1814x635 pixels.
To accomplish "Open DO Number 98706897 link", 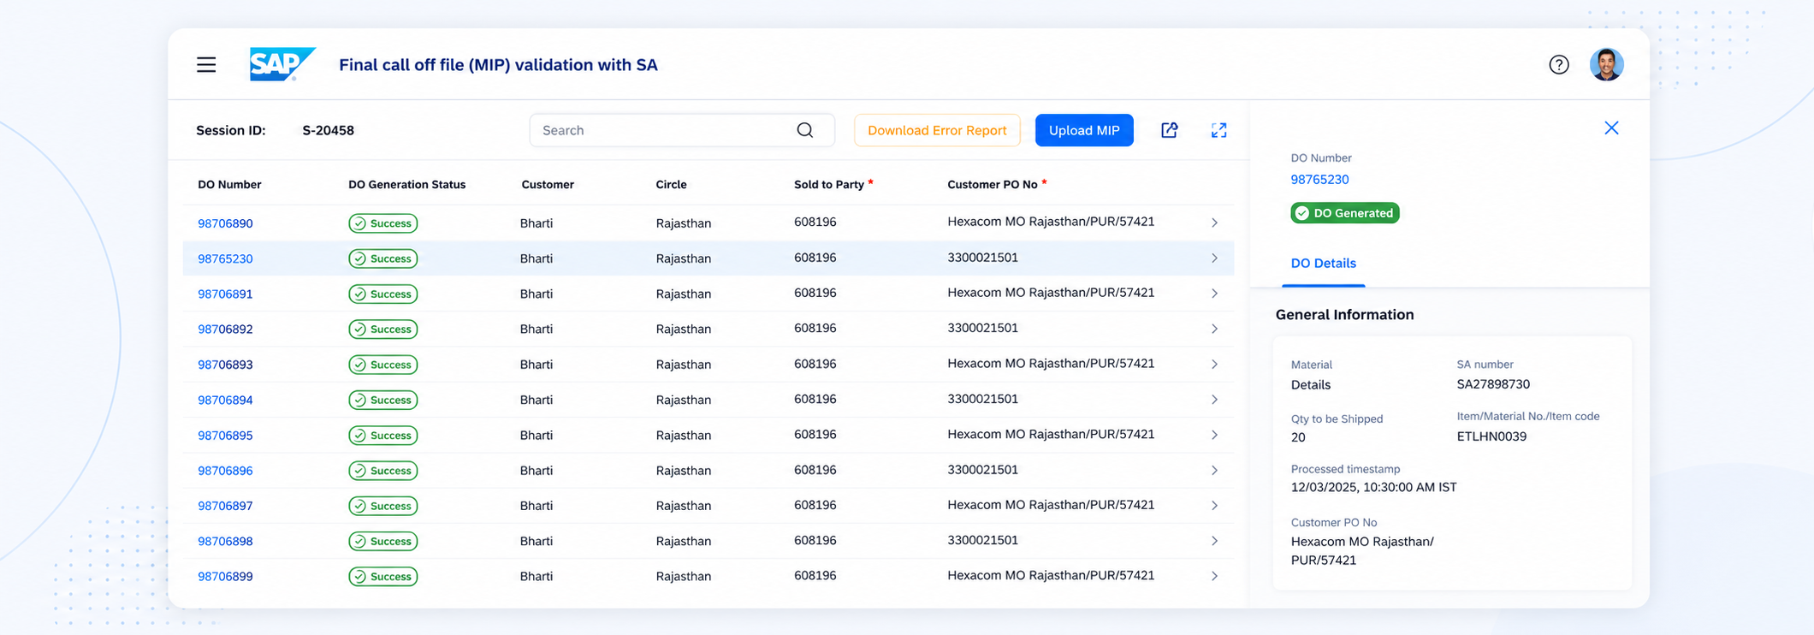I will (225, 507).
